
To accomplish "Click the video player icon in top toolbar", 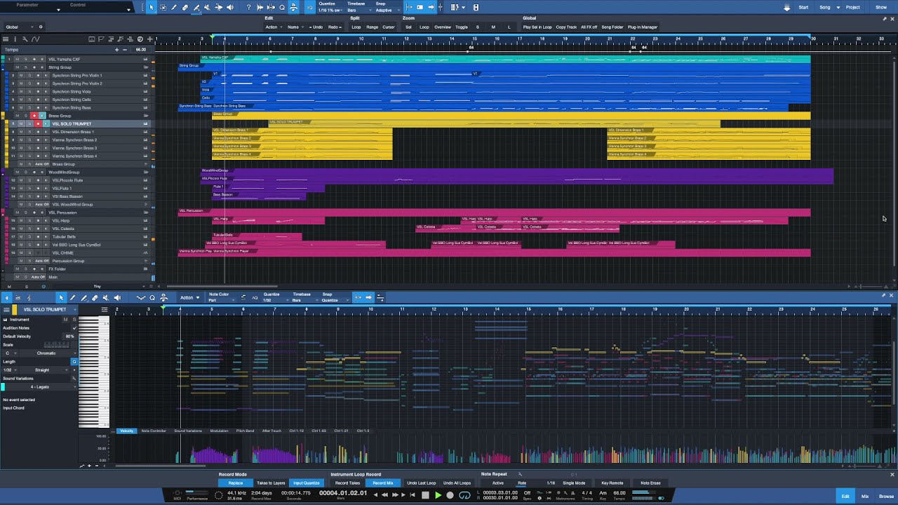I will (x=476, y=7).
